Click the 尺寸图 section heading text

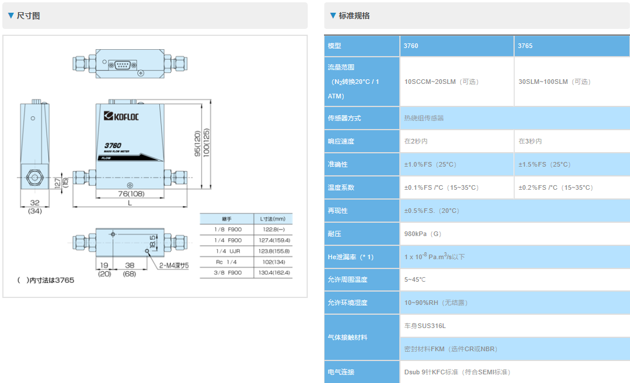coord(28,16)
